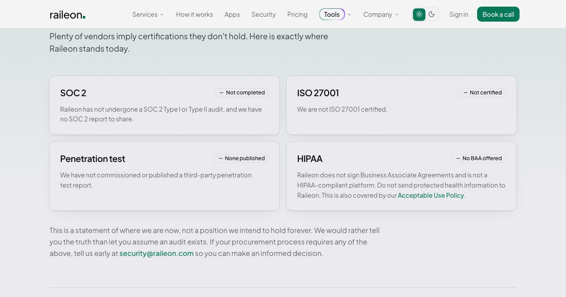This screenshot has height=297, width=566.
Task: Expand the Services dropdown menu
Action: [148, 15]
